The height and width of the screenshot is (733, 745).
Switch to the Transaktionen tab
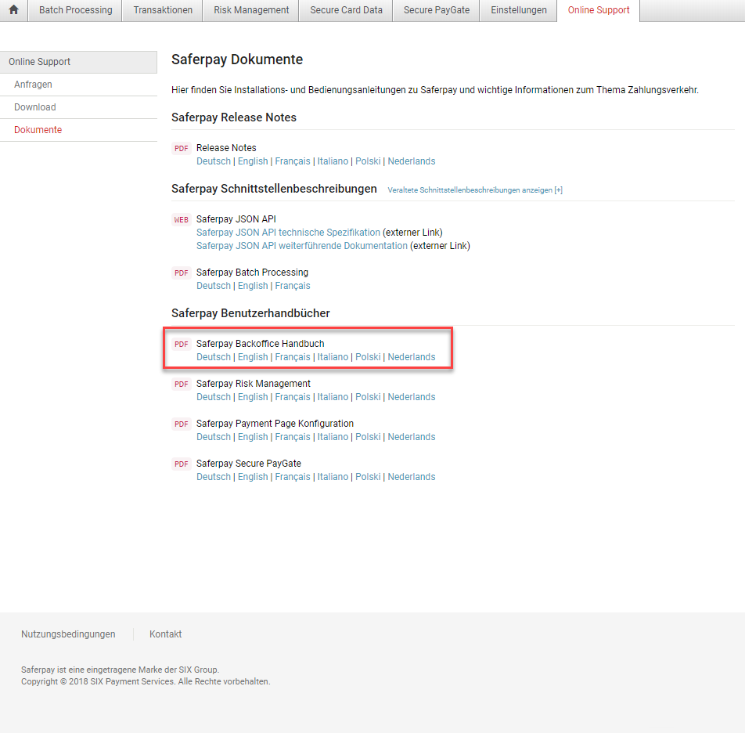click(162, 10)
